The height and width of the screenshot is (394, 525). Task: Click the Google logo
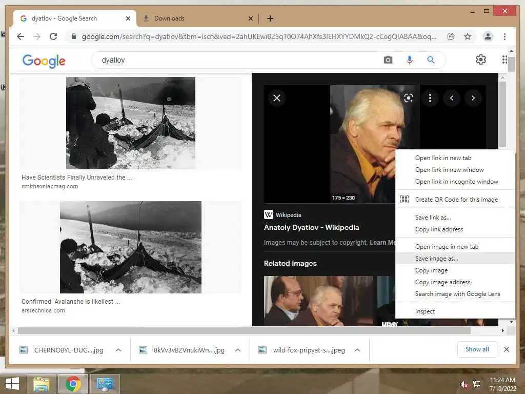tap(44, 61)
